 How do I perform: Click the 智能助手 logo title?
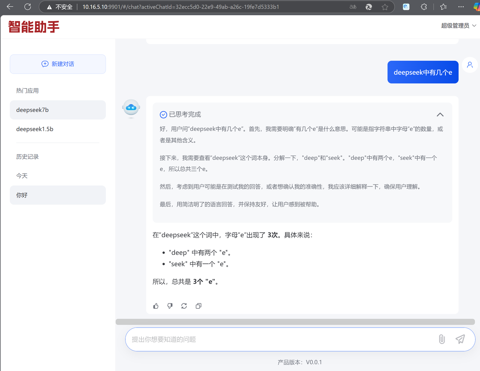[x=34, y=27]
